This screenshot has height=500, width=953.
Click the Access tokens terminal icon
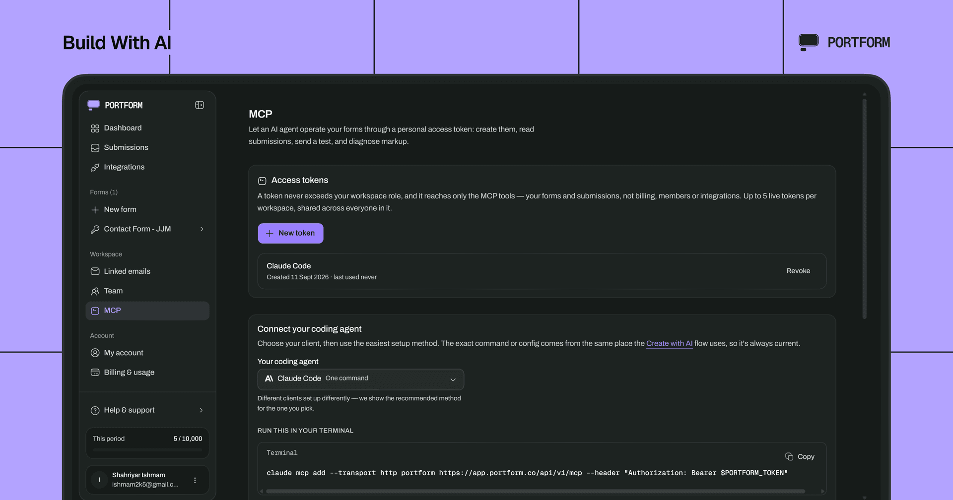click(262, 181)
